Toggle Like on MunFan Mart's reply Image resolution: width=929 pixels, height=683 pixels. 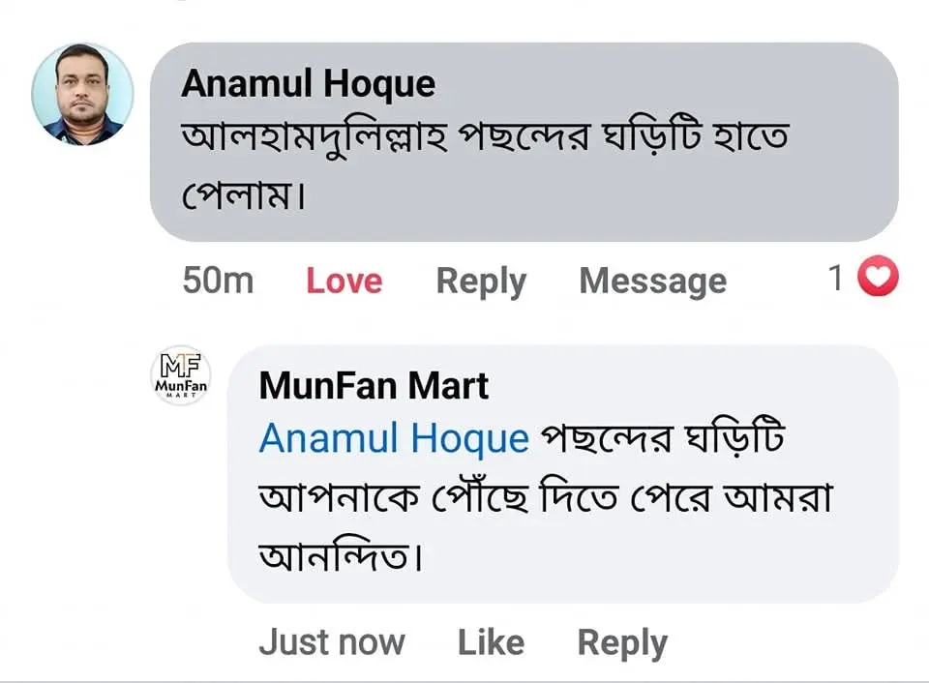(x=491, y=642)
